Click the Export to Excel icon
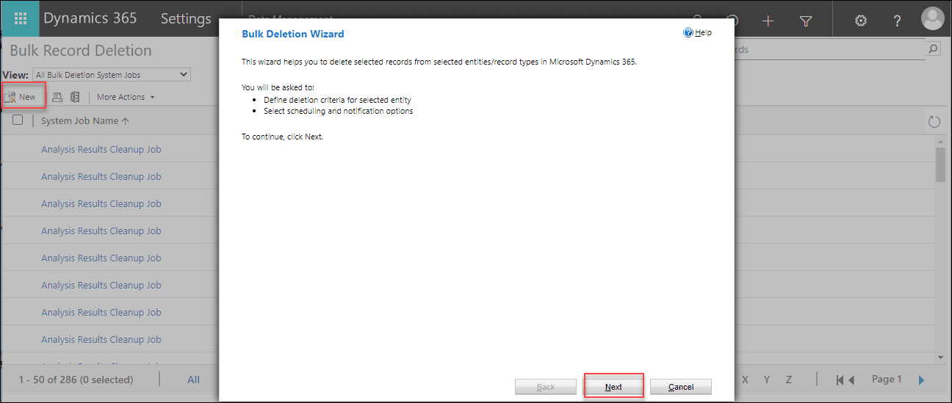 click(x=74, y=97)
